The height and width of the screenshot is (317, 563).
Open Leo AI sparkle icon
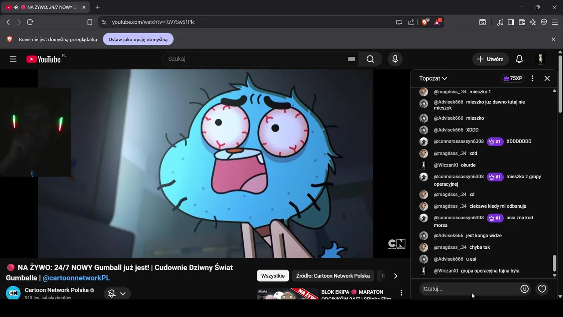(x=533, y=22)
